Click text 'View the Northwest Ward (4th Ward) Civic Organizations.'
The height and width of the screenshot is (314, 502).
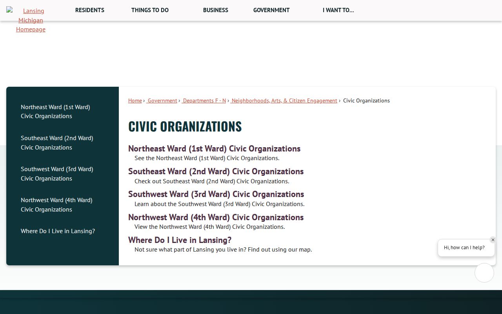click(x=210, y=227)
